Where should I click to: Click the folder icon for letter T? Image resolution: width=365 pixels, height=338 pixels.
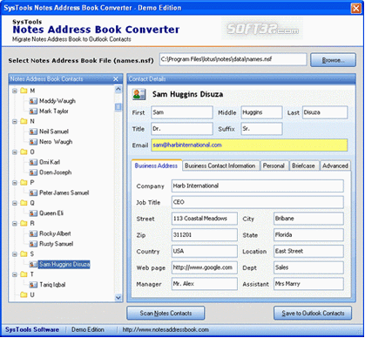pyautogui.click(x=24, y=274)
